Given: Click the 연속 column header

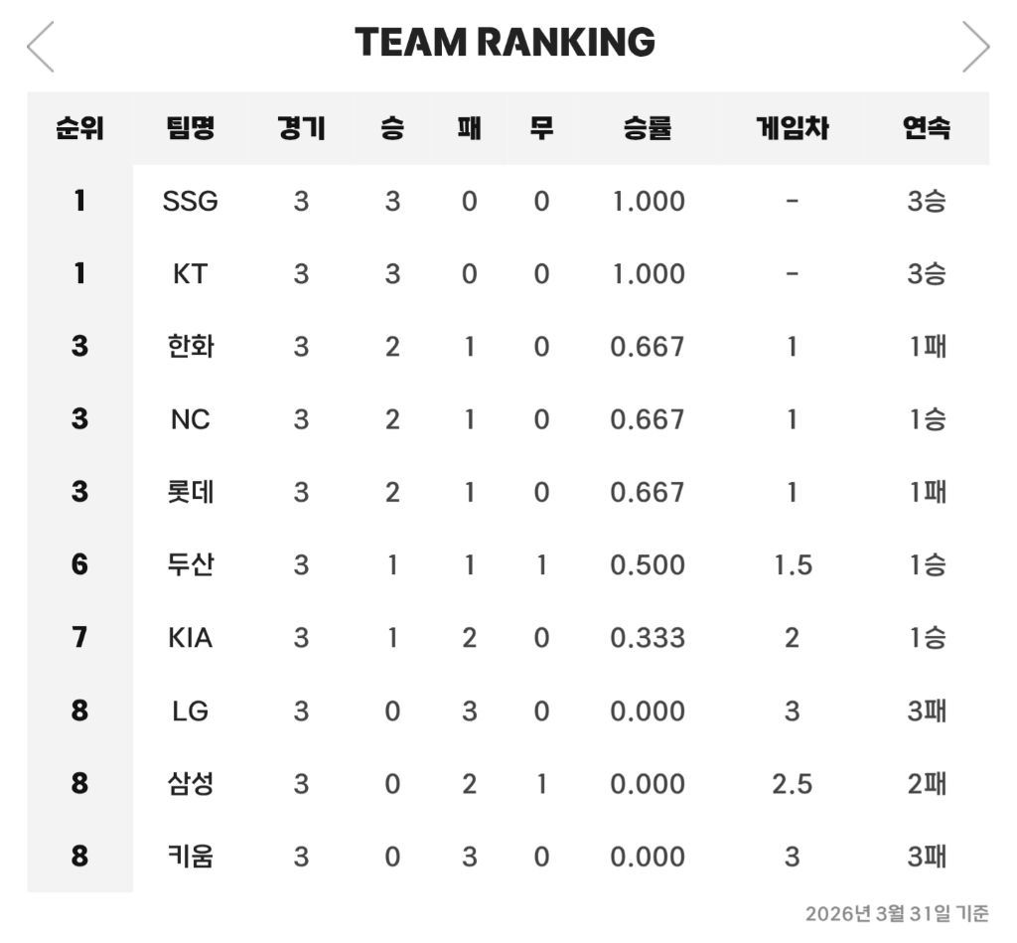Looking at the screenshot, I should point(927,128).
